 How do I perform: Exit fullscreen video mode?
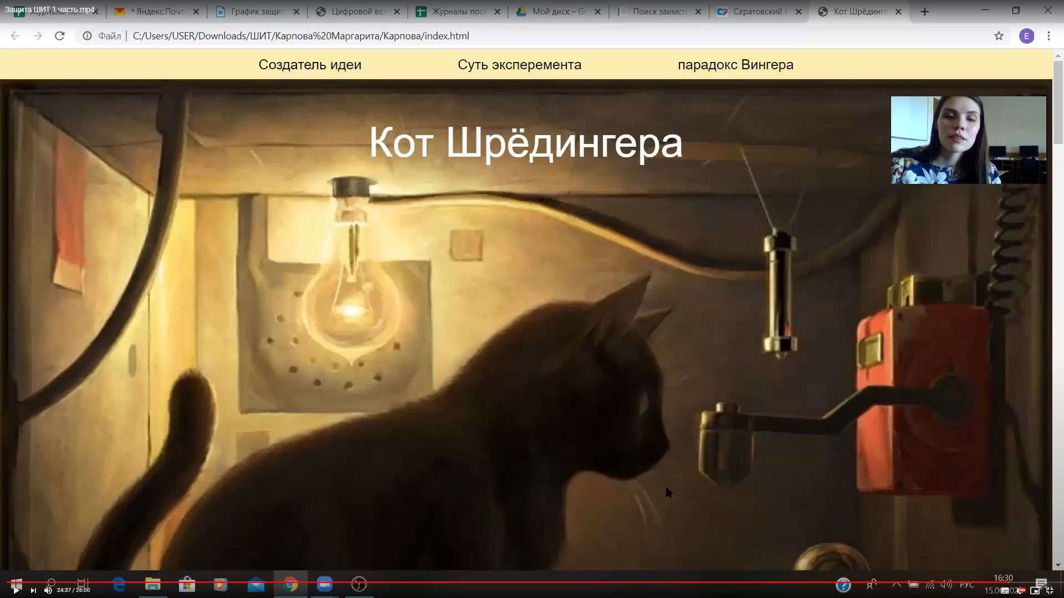[x=1050, y=590]
